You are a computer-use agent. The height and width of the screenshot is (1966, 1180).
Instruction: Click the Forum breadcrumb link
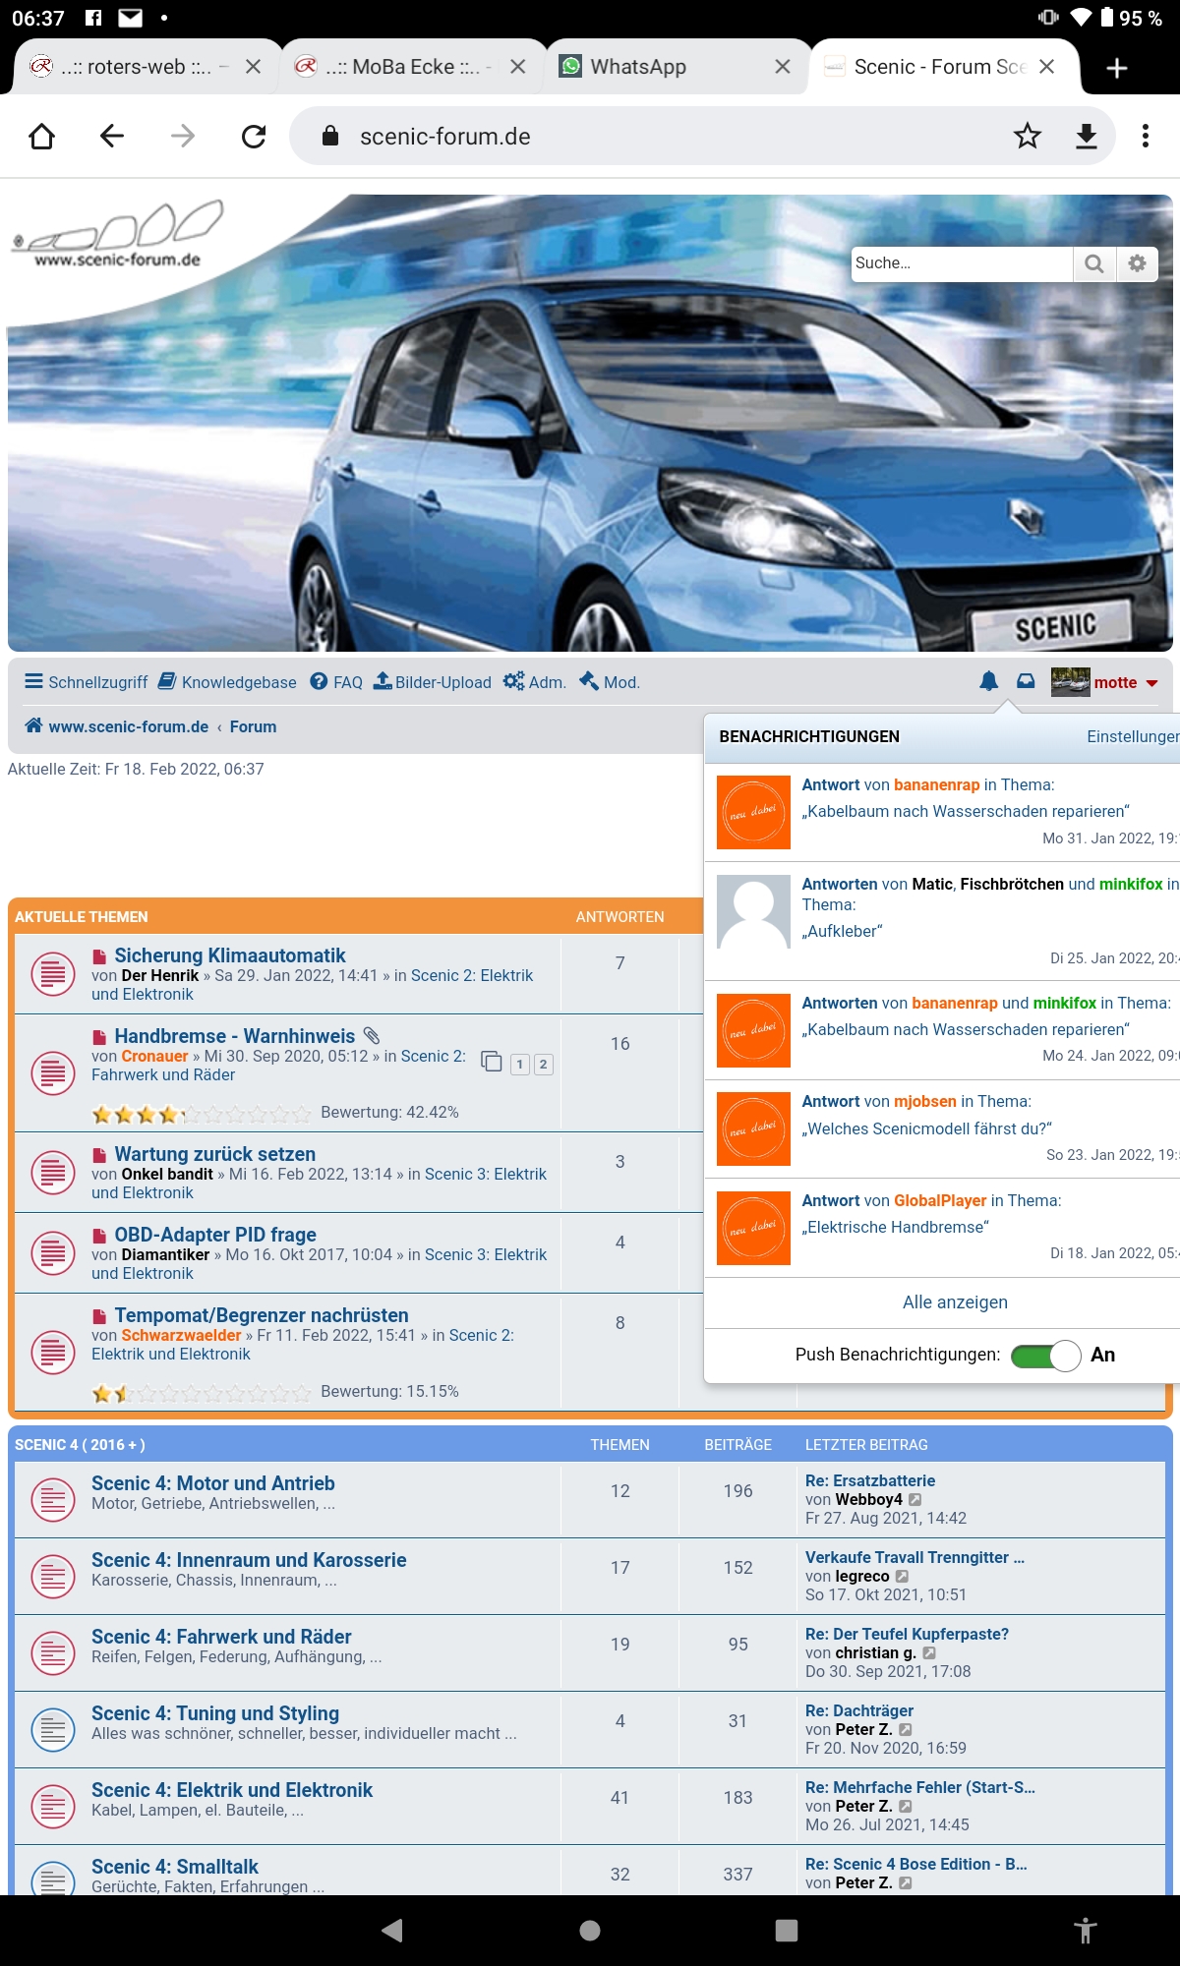tap(253, 726)
